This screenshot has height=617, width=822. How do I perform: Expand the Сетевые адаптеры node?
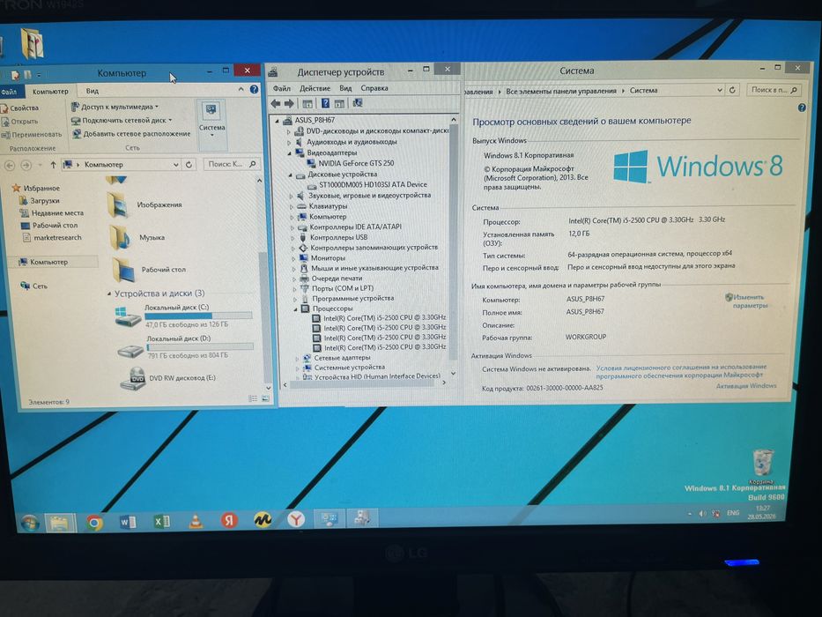click(x=297, y=359)
